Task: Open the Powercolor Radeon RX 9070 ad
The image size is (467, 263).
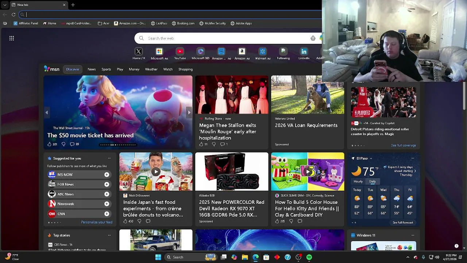Action: coord(232,188)
